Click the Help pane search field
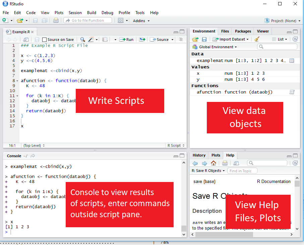 [267, 163]
